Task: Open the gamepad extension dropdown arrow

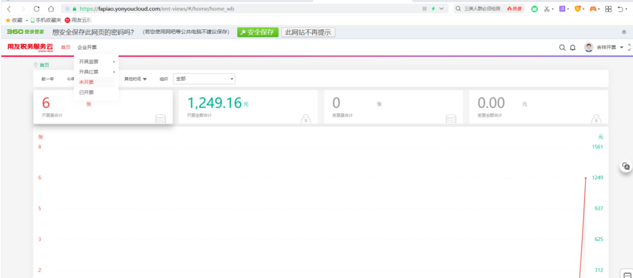Action: pyautogui.click(x=599, y=9)
